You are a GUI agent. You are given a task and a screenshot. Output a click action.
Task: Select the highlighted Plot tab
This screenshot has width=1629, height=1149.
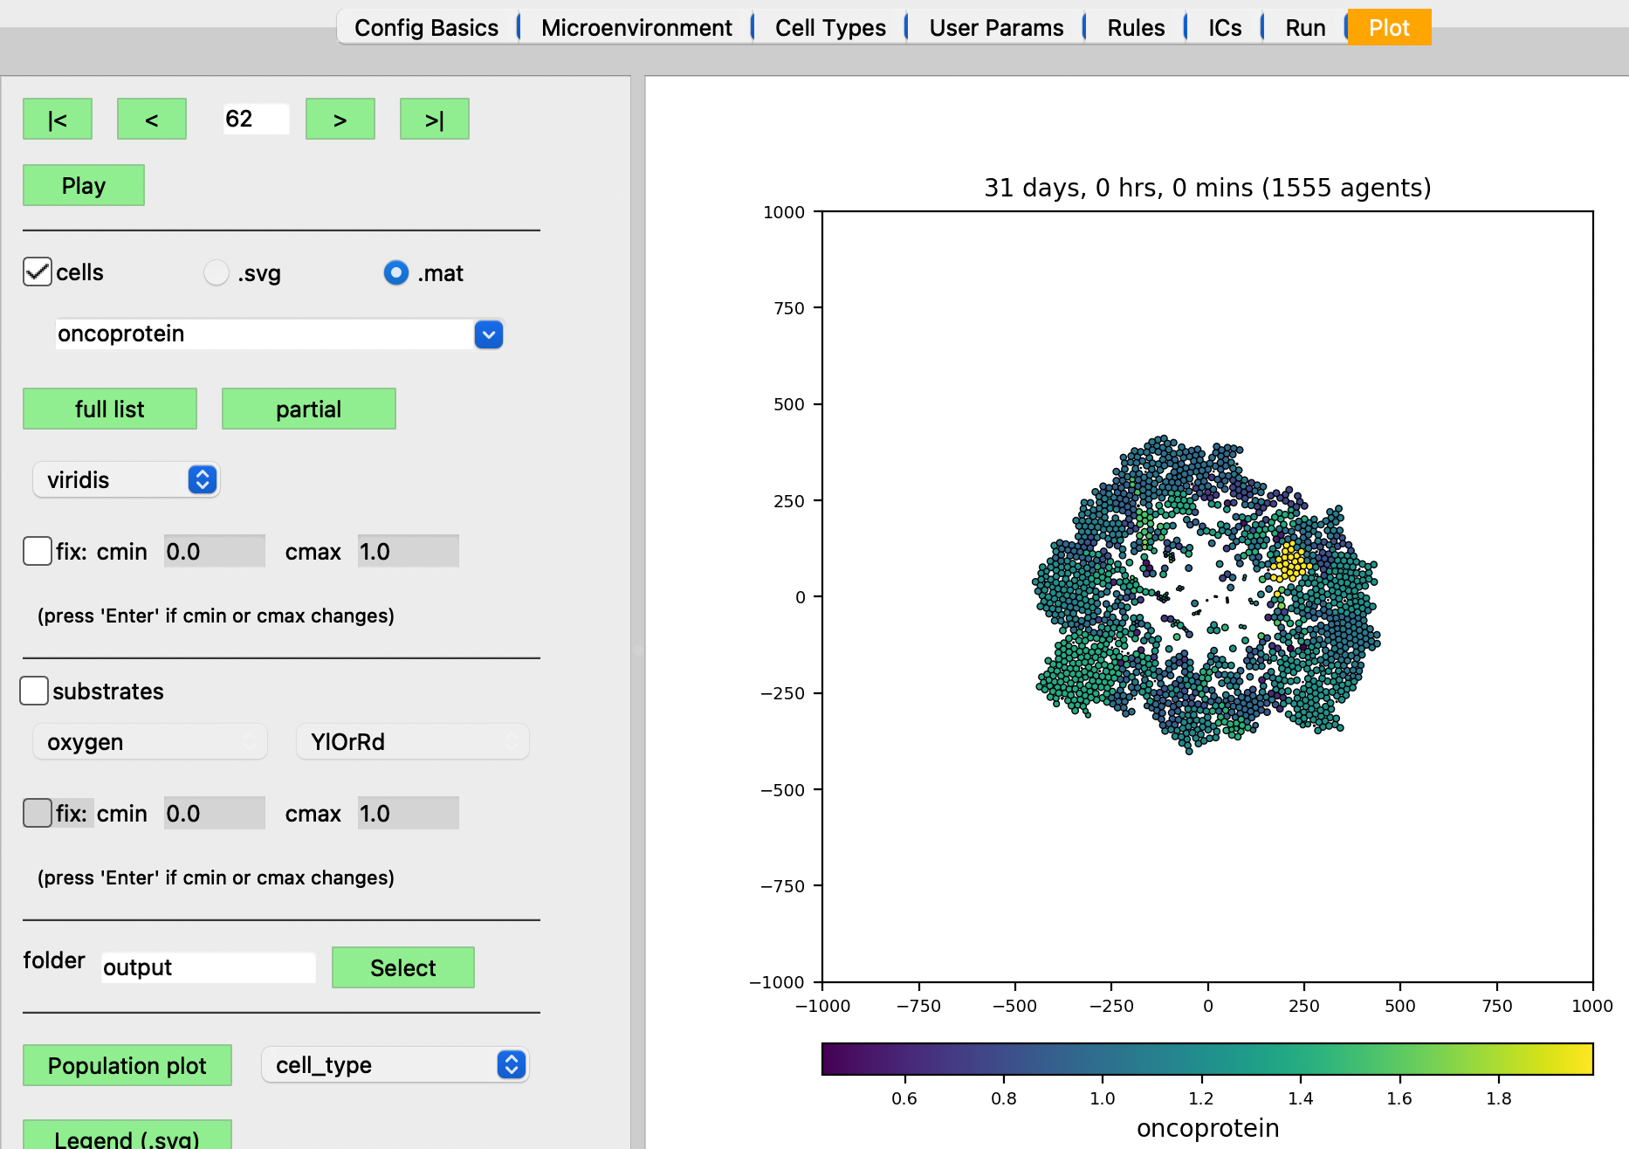tap(1389, 27)
